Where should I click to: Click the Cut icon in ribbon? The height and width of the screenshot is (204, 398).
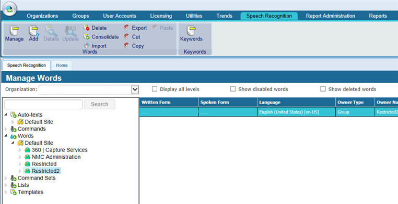tap(126, 36)
